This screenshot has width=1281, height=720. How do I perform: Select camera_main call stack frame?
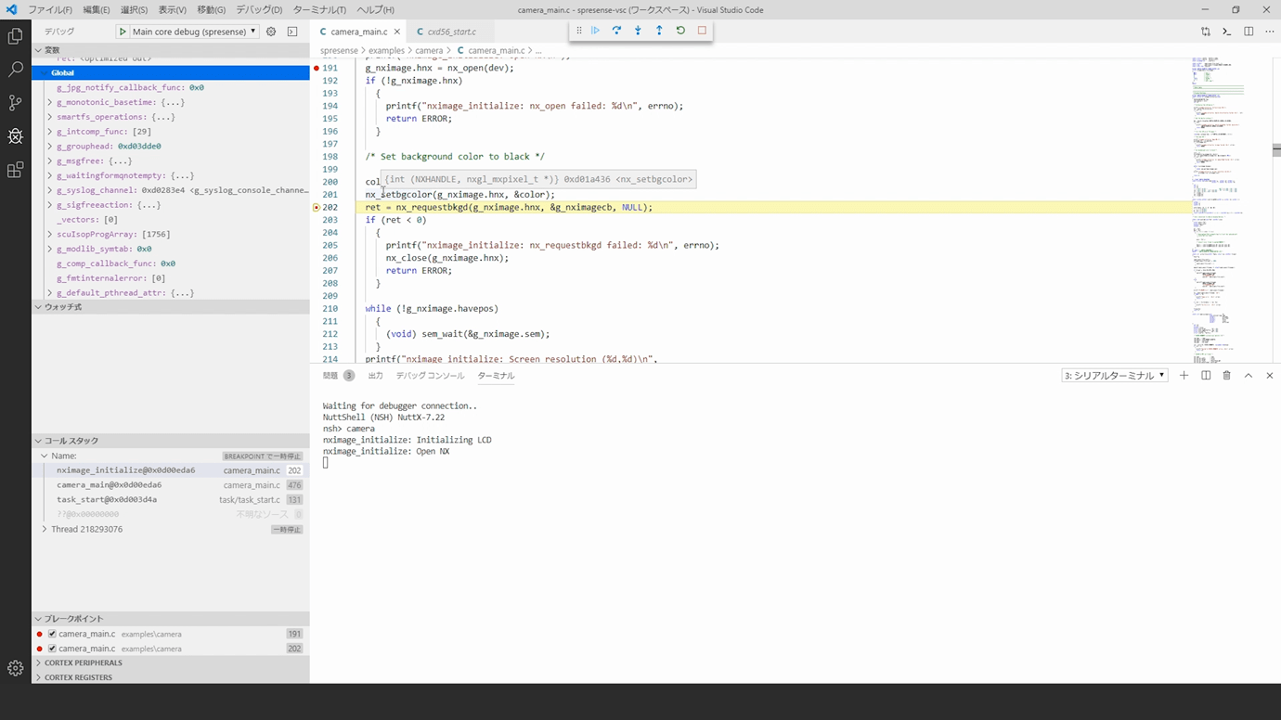click(171, 485)
